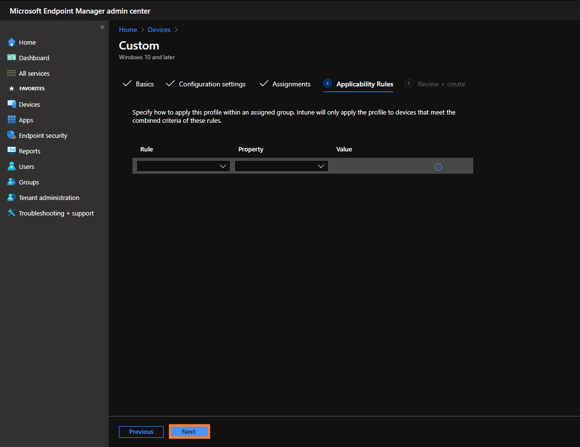The height and width of the screenshot is (447, 580).
Task: Click the Users person icon
Action: (12, 166)
